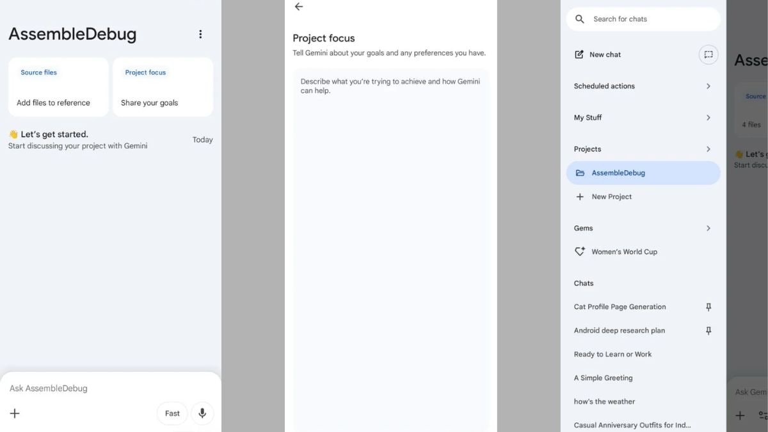Open the Source files card
The height and width of the screenshot is (432, 768).
[x=58, y=87]
